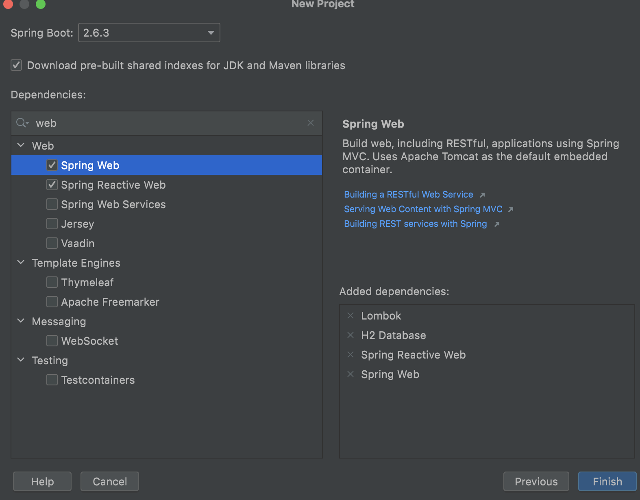Check the Apache Freemarker dependency

[52, 302]
